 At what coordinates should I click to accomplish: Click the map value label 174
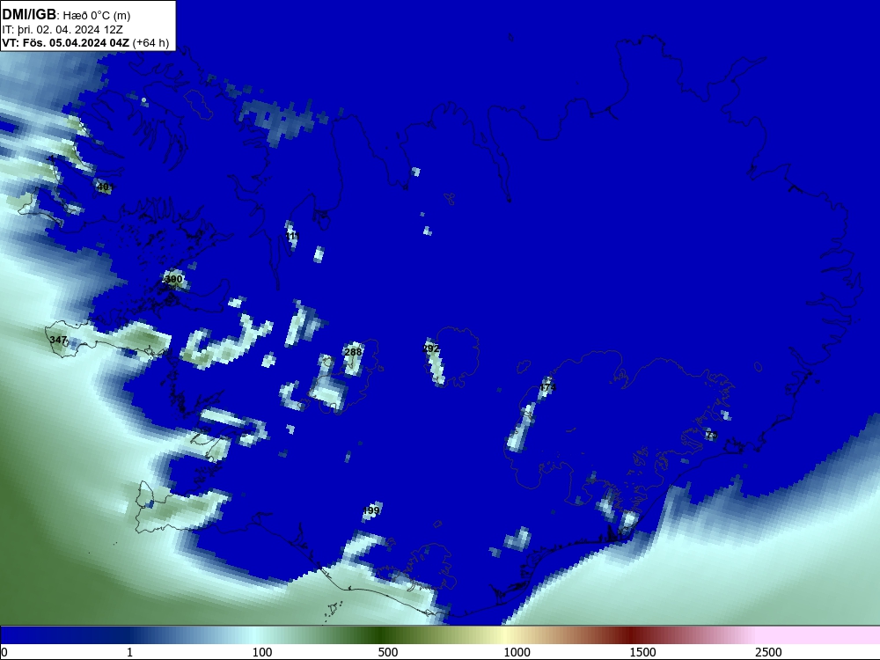[547, 387]
